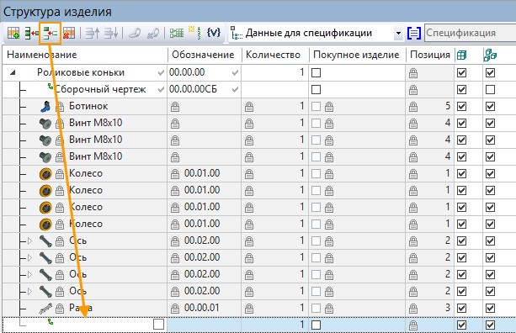
Task: Click the first chain link icon
Action: coord(135,33)
